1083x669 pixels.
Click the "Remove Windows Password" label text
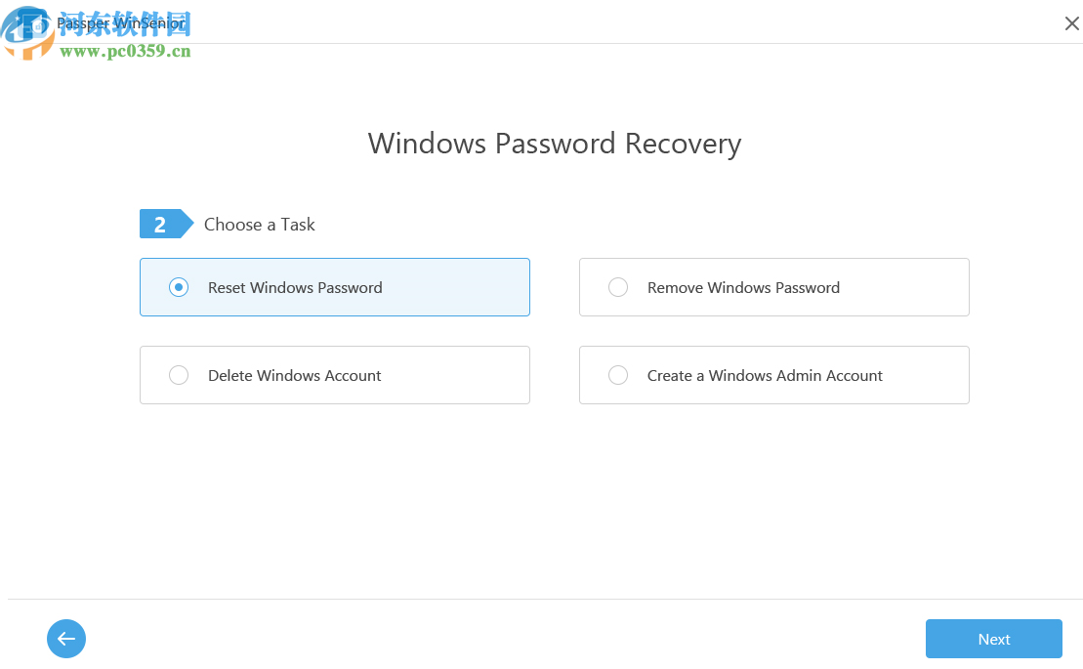pyautogui.click(x=743, y=288)
